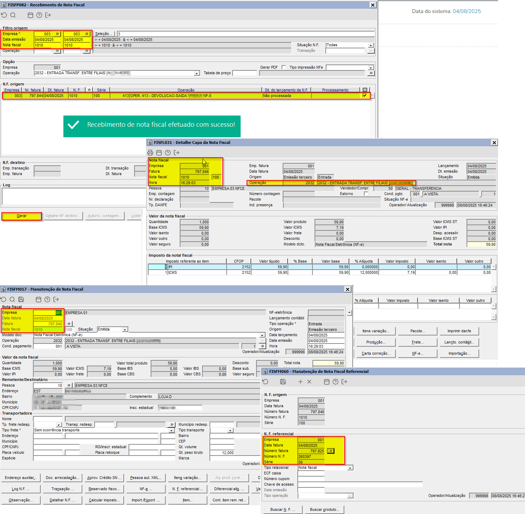525x514 pixels.
Task: Click the Carta correção... button
Action: click(x=376, y=354)
